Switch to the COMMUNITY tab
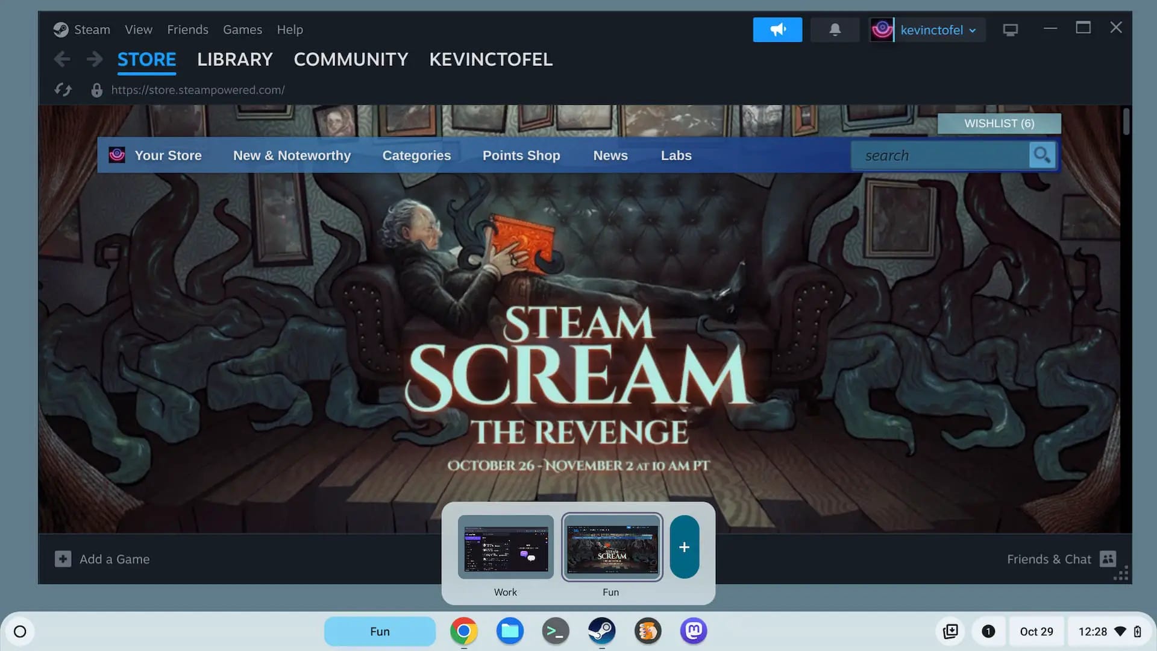 click(351, 60)
